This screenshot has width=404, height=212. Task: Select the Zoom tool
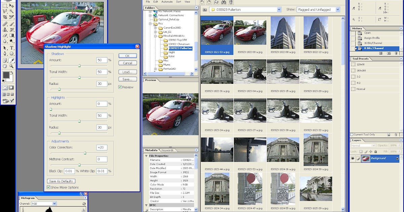pos(11,65)
